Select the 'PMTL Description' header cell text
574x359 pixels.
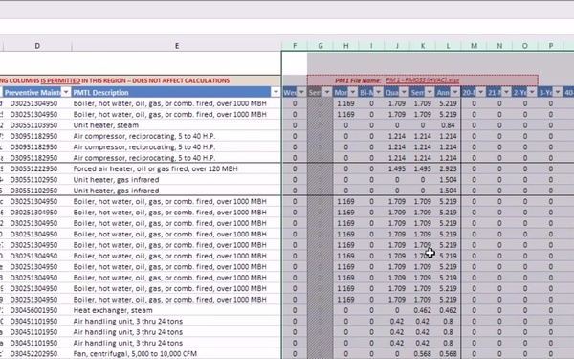click(100, 92)
